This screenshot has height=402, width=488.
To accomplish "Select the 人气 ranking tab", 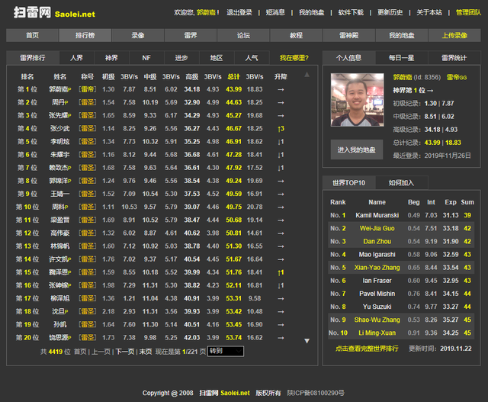I will point(252,58).
